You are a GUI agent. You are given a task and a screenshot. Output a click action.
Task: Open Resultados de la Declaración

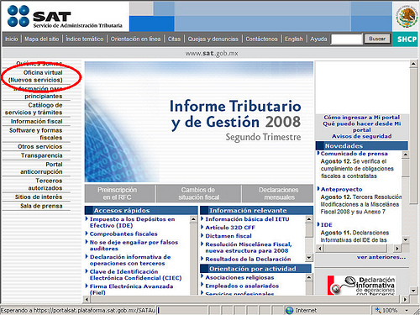tap(248, 259)
